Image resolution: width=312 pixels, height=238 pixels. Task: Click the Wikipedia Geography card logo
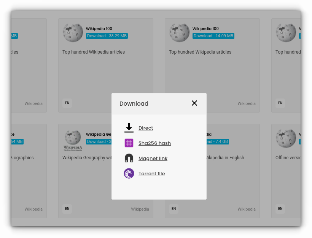[x=73, y=140]
